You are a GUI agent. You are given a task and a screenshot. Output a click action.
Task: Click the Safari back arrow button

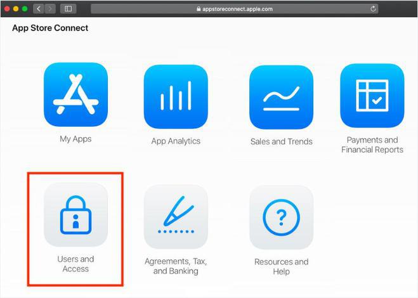[39, 9]
